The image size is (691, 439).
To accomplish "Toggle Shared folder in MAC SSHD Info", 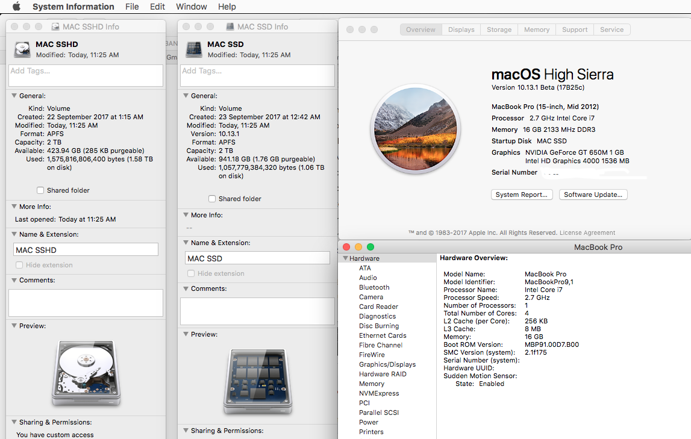I will tap(40, 190).
